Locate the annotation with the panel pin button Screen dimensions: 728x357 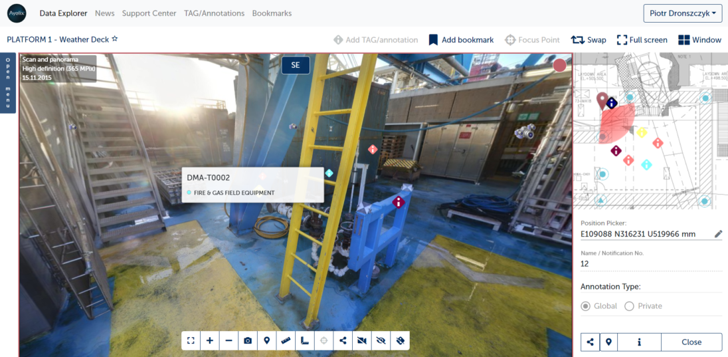coord(608,342)
